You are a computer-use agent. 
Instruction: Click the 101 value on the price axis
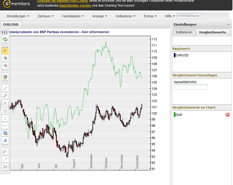[x=154, y=107]
